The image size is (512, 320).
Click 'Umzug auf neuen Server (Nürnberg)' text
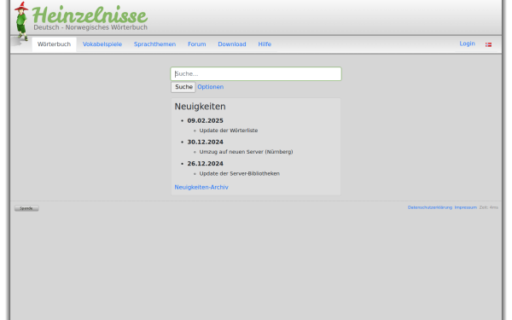tap(246, 152)
